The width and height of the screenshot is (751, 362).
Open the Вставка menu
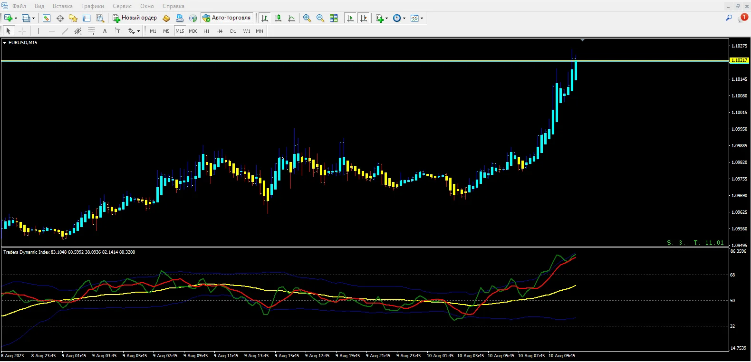(63, 6)
